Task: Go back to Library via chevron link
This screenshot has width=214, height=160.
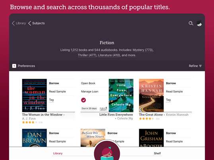Action: point(19,23)
